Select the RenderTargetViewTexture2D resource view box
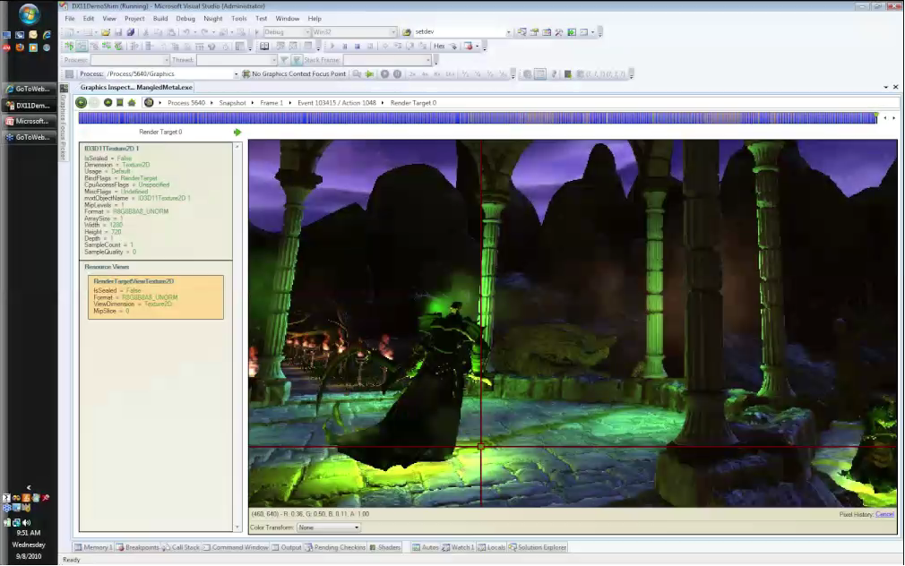This screenshot has width=905, height=566. pyautogui.click(x=156, y=297)
